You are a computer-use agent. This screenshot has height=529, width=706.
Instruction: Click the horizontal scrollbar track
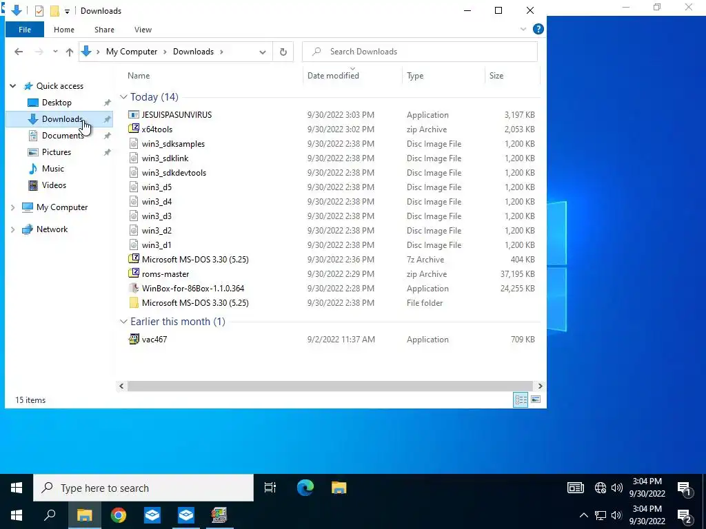330,386
